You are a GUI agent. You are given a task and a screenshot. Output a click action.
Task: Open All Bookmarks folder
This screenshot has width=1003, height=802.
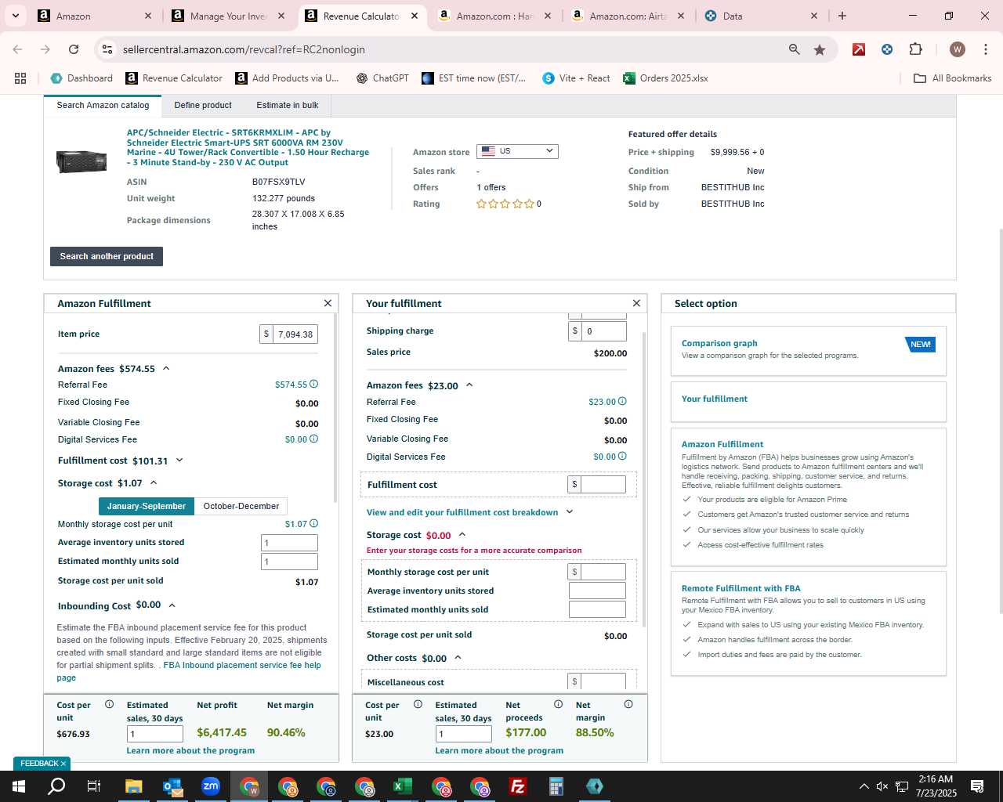coord(952,78)
